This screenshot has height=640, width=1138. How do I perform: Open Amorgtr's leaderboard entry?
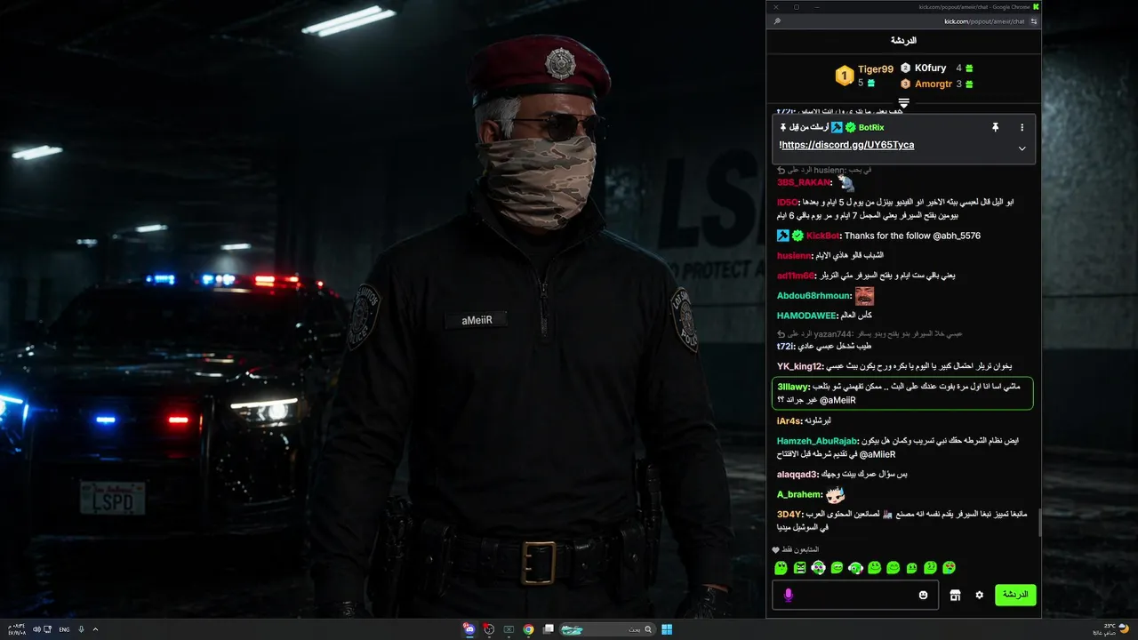934,84
